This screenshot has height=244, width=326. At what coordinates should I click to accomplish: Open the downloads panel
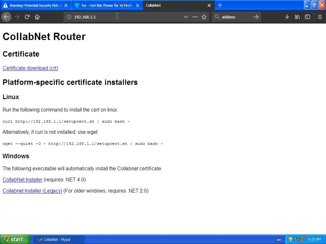point(287,17)
